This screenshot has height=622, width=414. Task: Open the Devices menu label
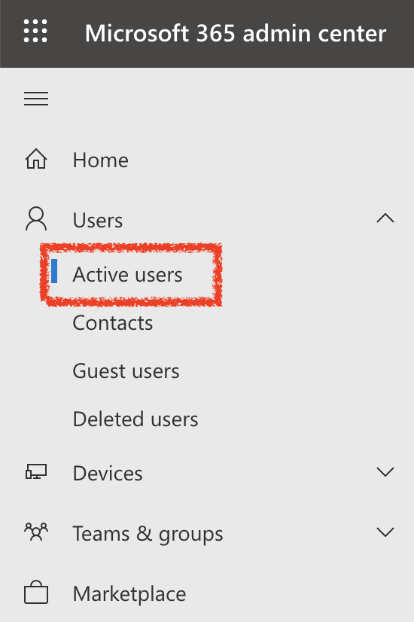(108, 473)
